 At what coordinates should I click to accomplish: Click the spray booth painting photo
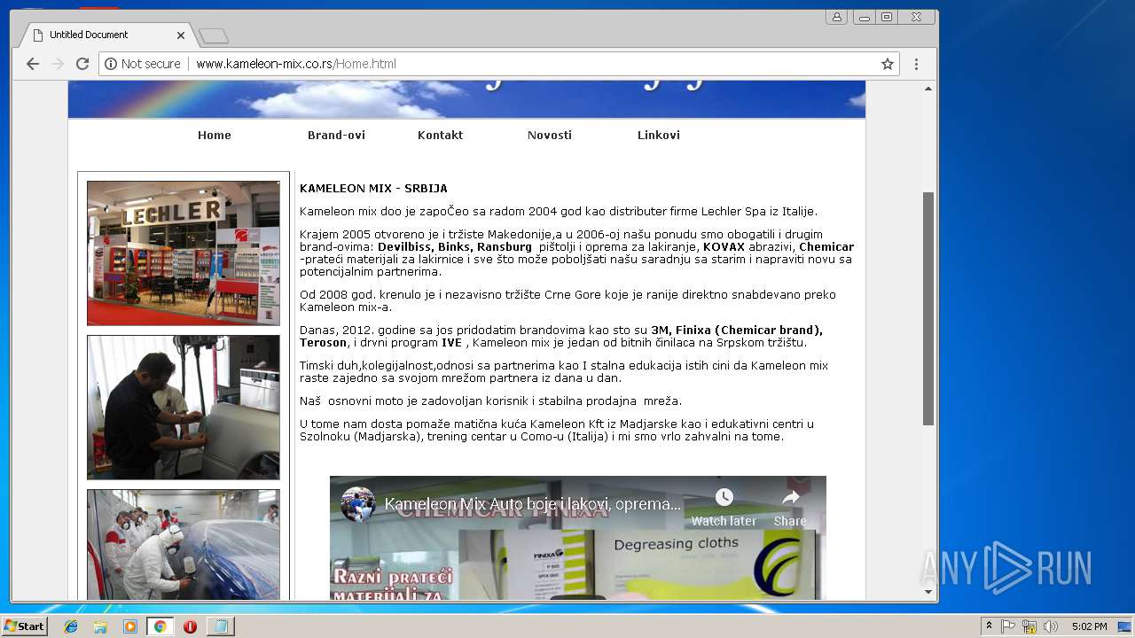click(x=184, y=545)
